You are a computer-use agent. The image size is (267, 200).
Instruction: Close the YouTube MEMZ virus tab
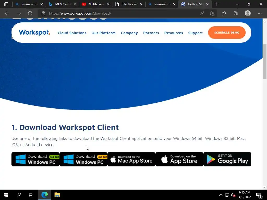[x=108, y=4]
